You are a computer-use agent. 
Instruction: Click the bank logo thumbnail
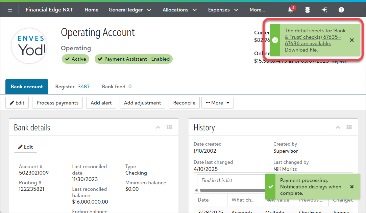(29, 46)
